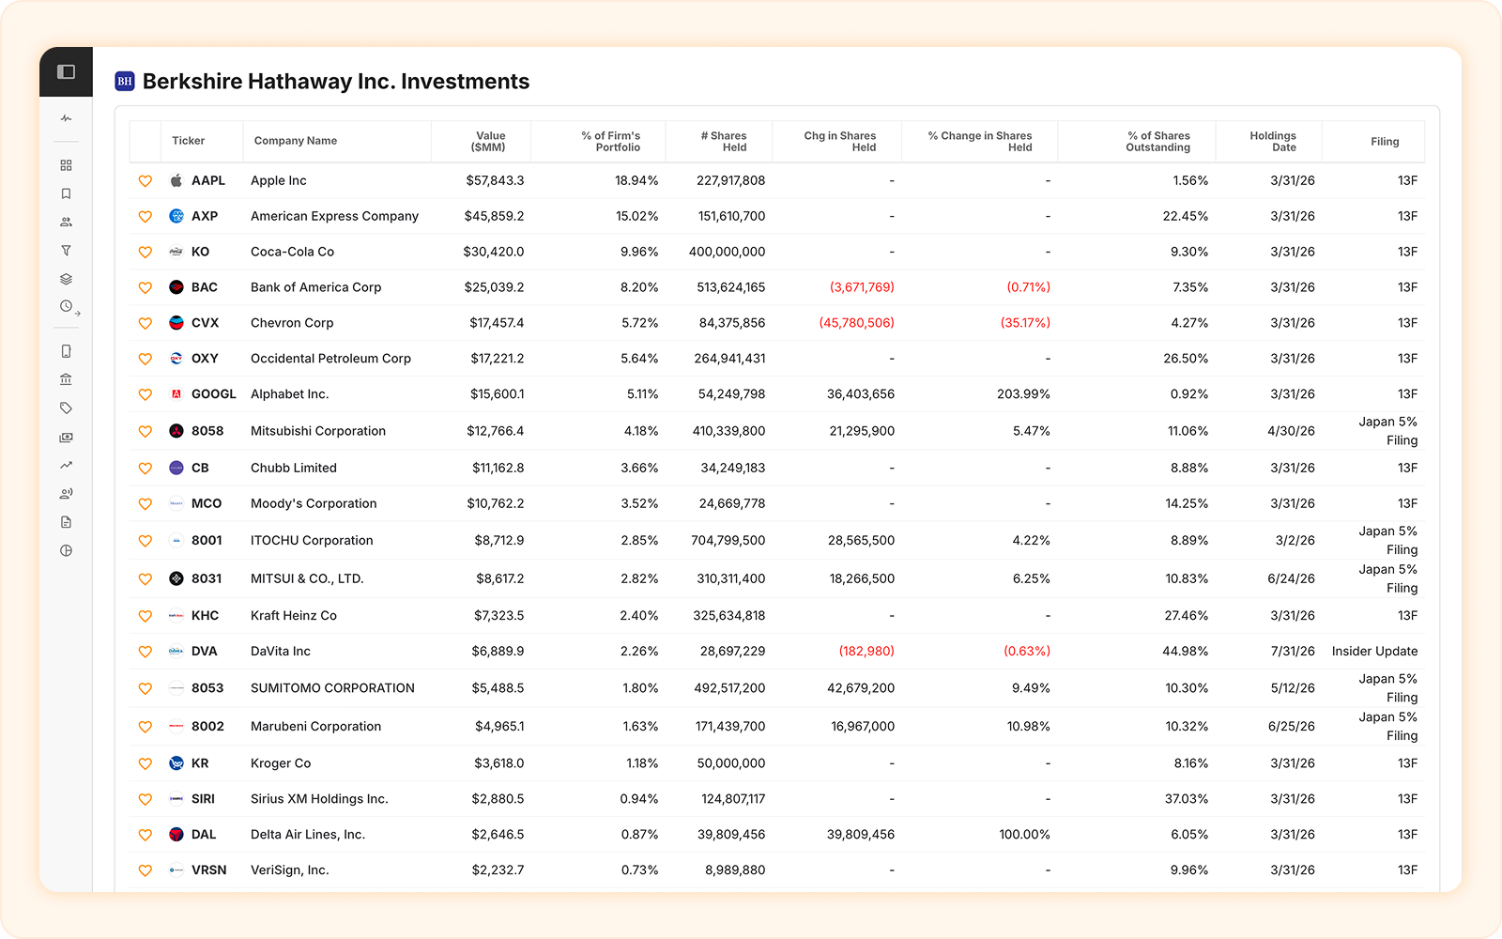Sort by the Holdings Date column header
Image resolution: width=1502 pixels, height=939 pixels.
coord(1273,142)
